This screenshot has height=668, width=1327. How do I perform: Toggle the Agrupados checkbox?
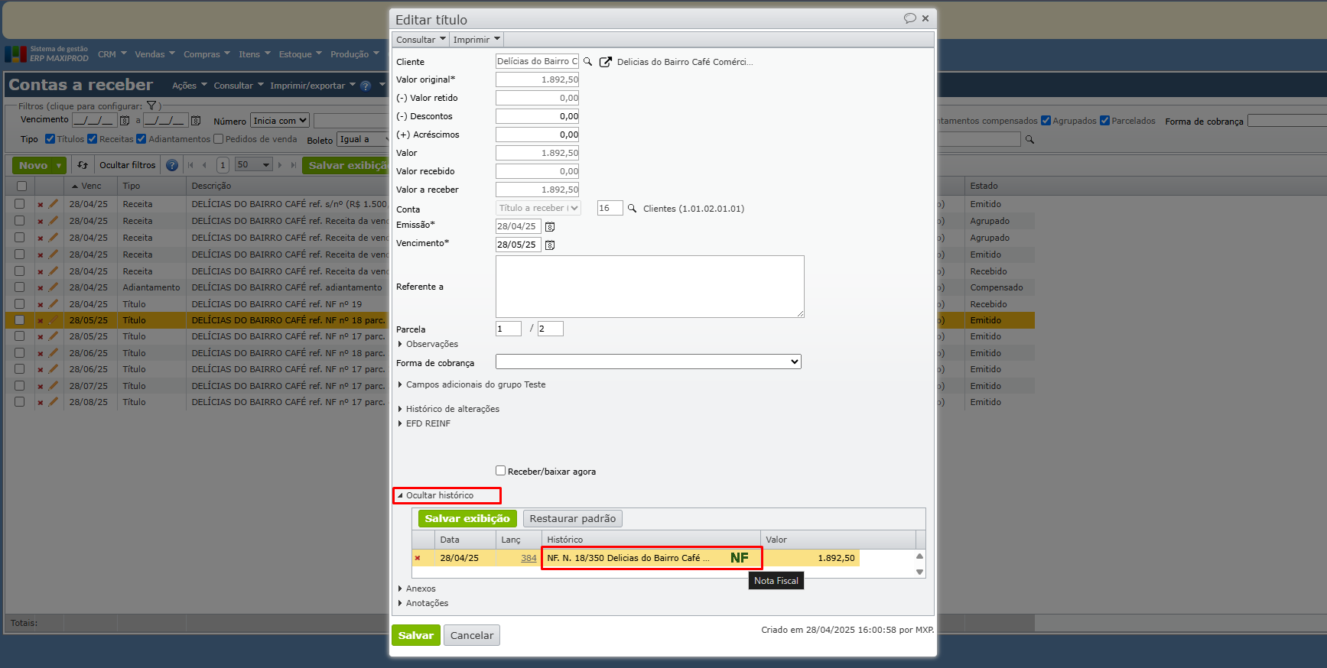click(1046, 121)
